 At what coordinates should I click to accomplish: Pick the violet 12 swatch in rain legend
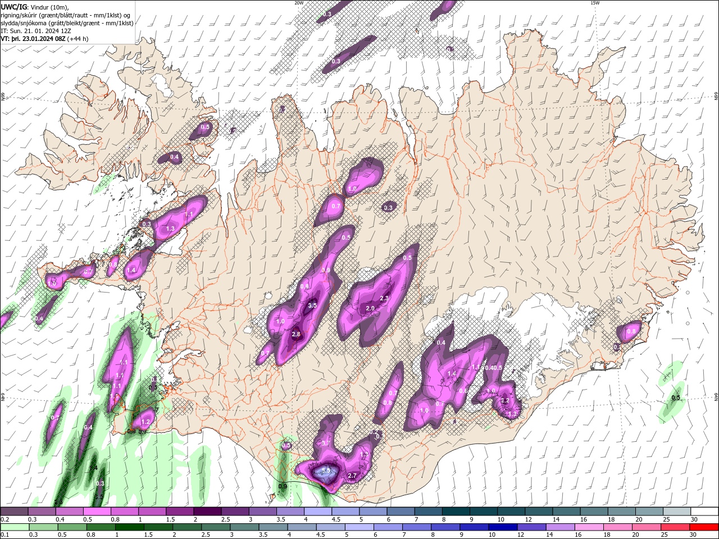(x=531, y=527)
